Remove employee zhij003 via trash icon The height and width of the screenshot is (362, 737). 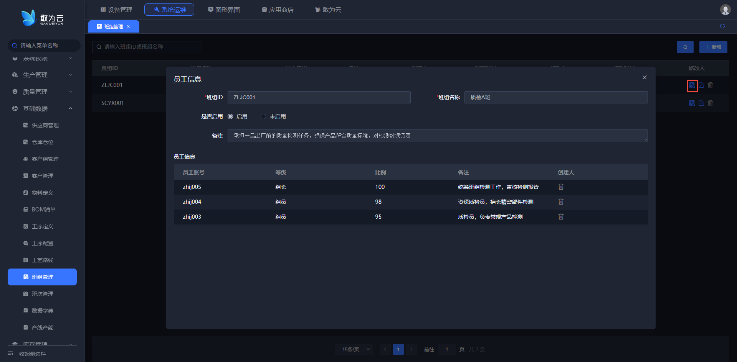click(x=561, y=217)
